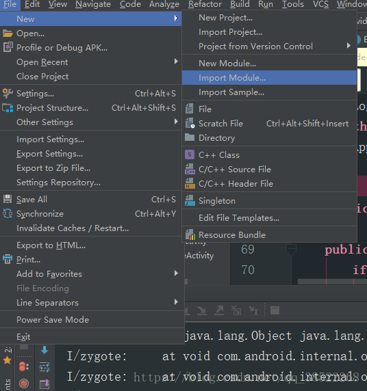Viewport: 367px width, 391px height.
Task: Expand the Line Separators submenu arrow
Action: 176,302
